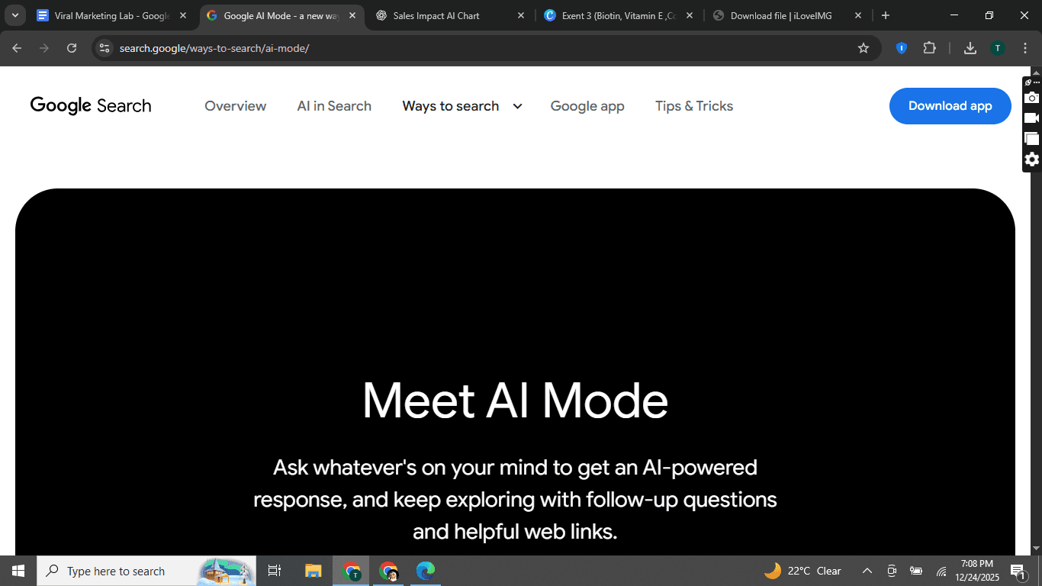Open the clock showing 7:08 PM

pos(977,571)
